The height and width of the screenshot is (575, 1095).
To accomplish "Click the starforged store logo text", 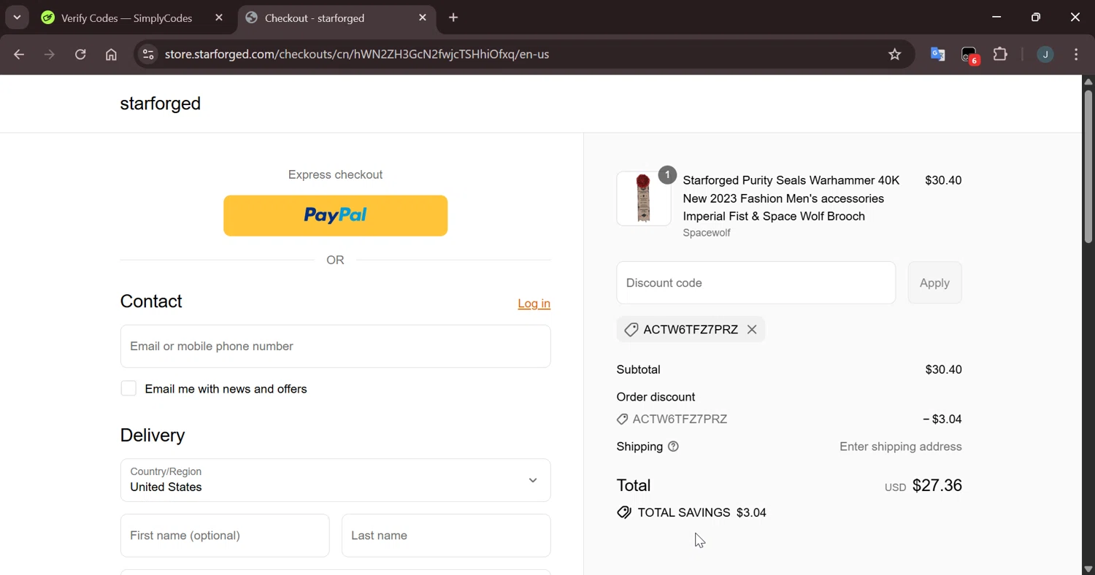I will pyautogui.click(x=161, y=104).
